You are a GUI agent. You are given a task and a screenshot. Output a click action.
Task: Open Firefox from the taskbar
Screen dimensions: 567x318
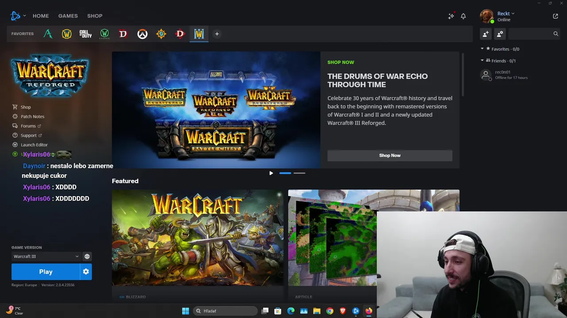(369, 311)
